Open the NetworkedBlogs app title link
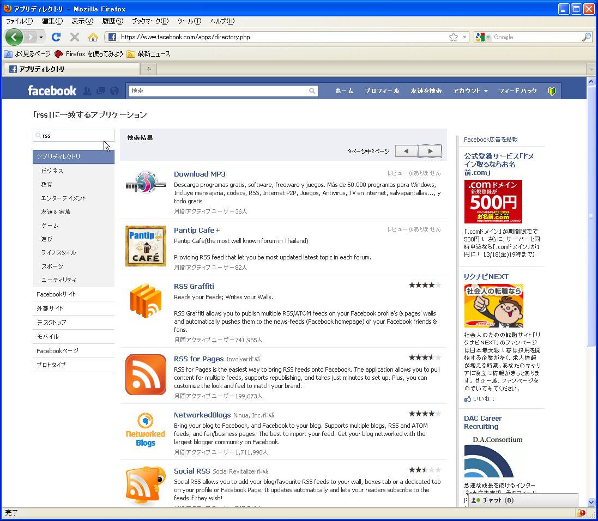Image resolution: width=598 pixels, height=521 pixels. click(202, 415)
